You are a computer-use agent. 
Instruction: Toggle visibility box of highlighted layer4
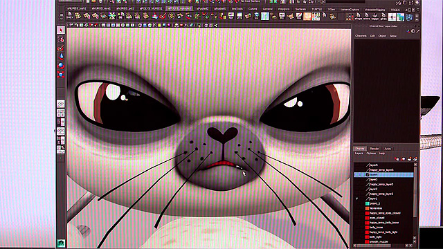tap(357, 175)
